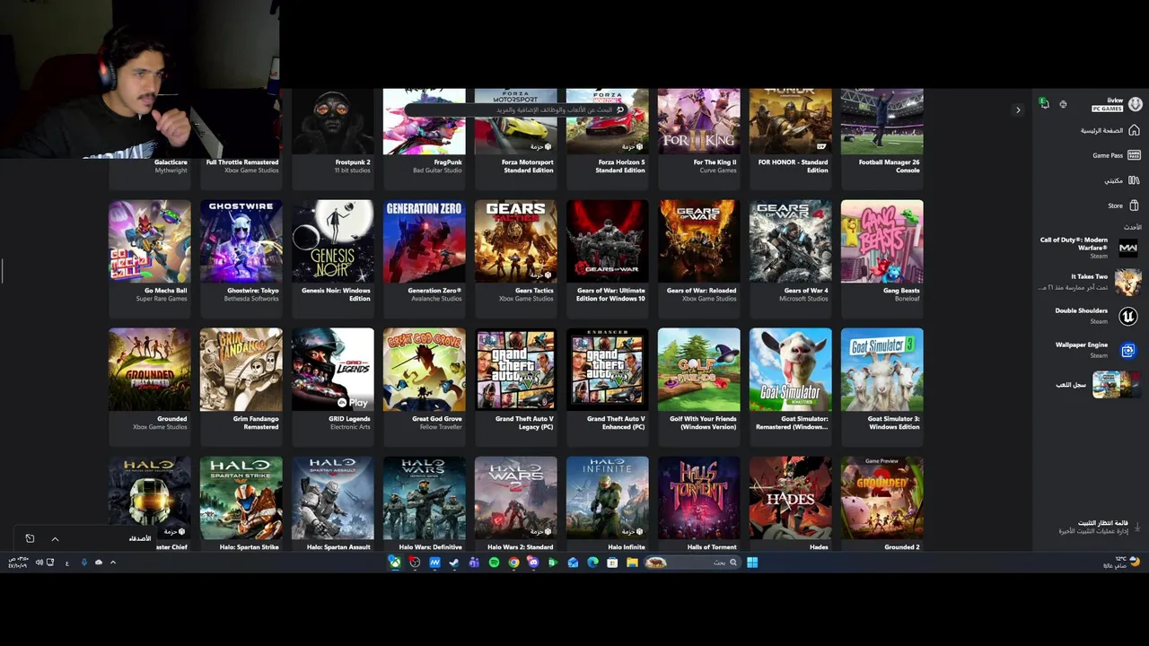Click 'Forza Horizon 5 Standard Edition' title

[x=621, y=166]
